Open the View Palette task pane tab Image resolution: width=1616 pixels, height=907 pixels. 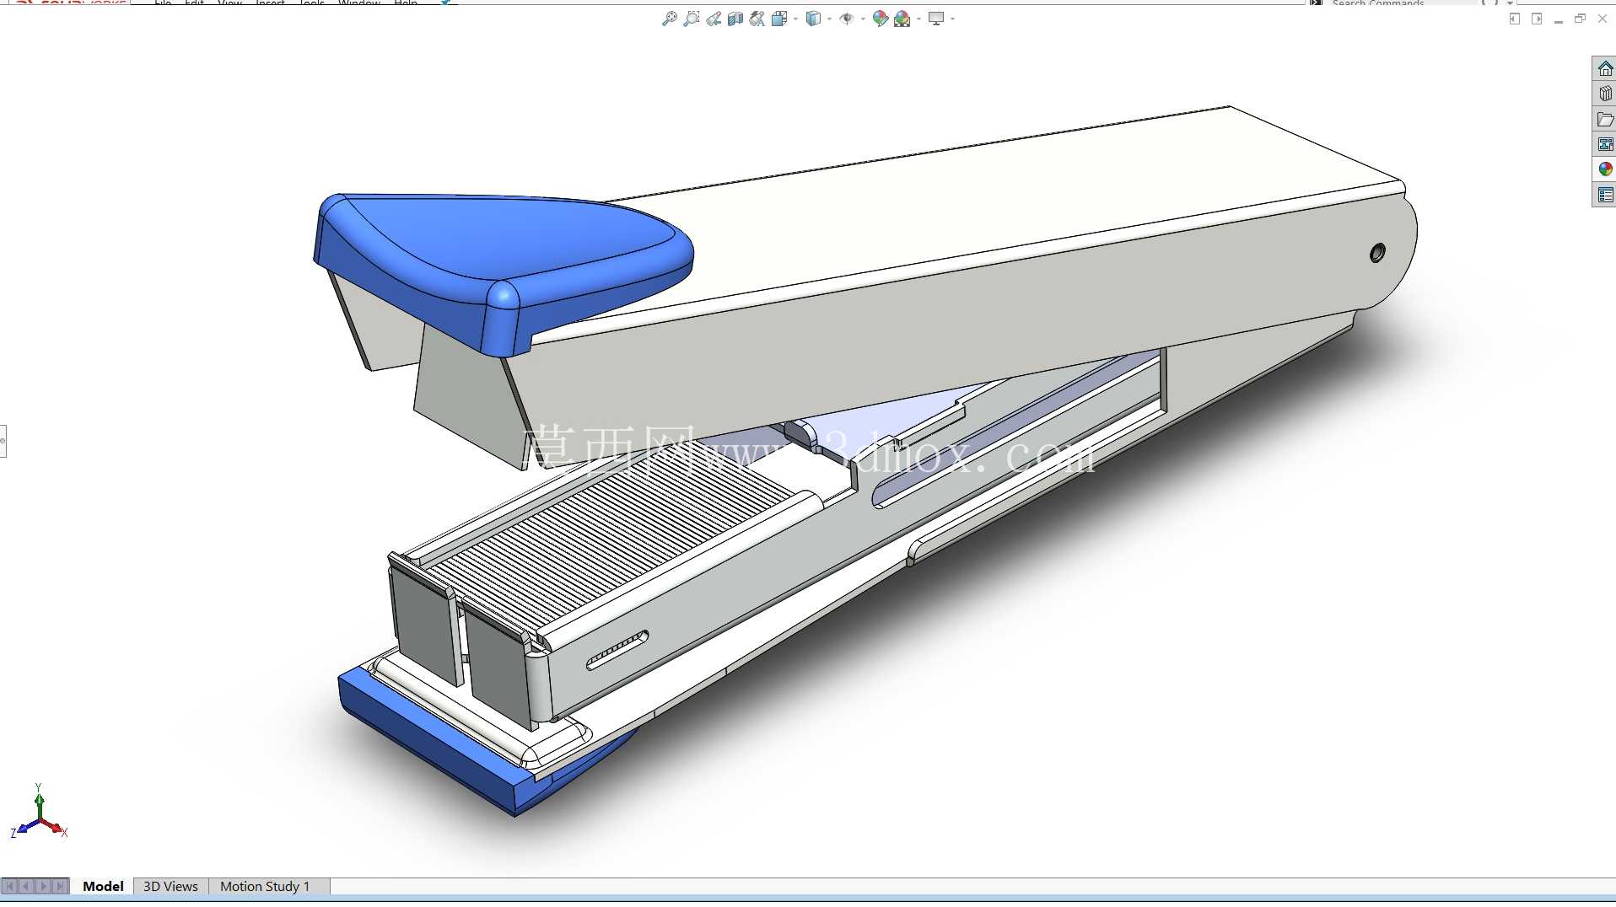[x=1605, y=144]
